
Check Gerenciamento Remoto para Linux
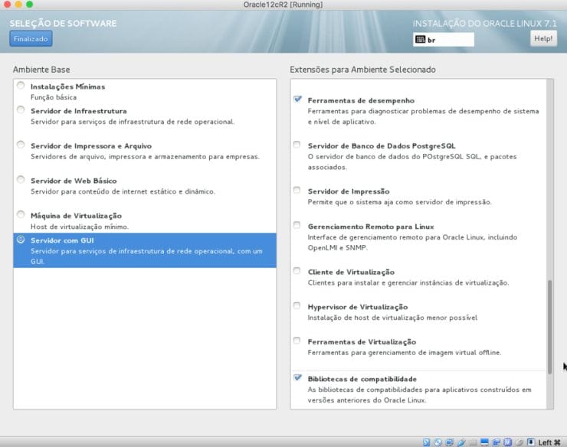point(297,225)
